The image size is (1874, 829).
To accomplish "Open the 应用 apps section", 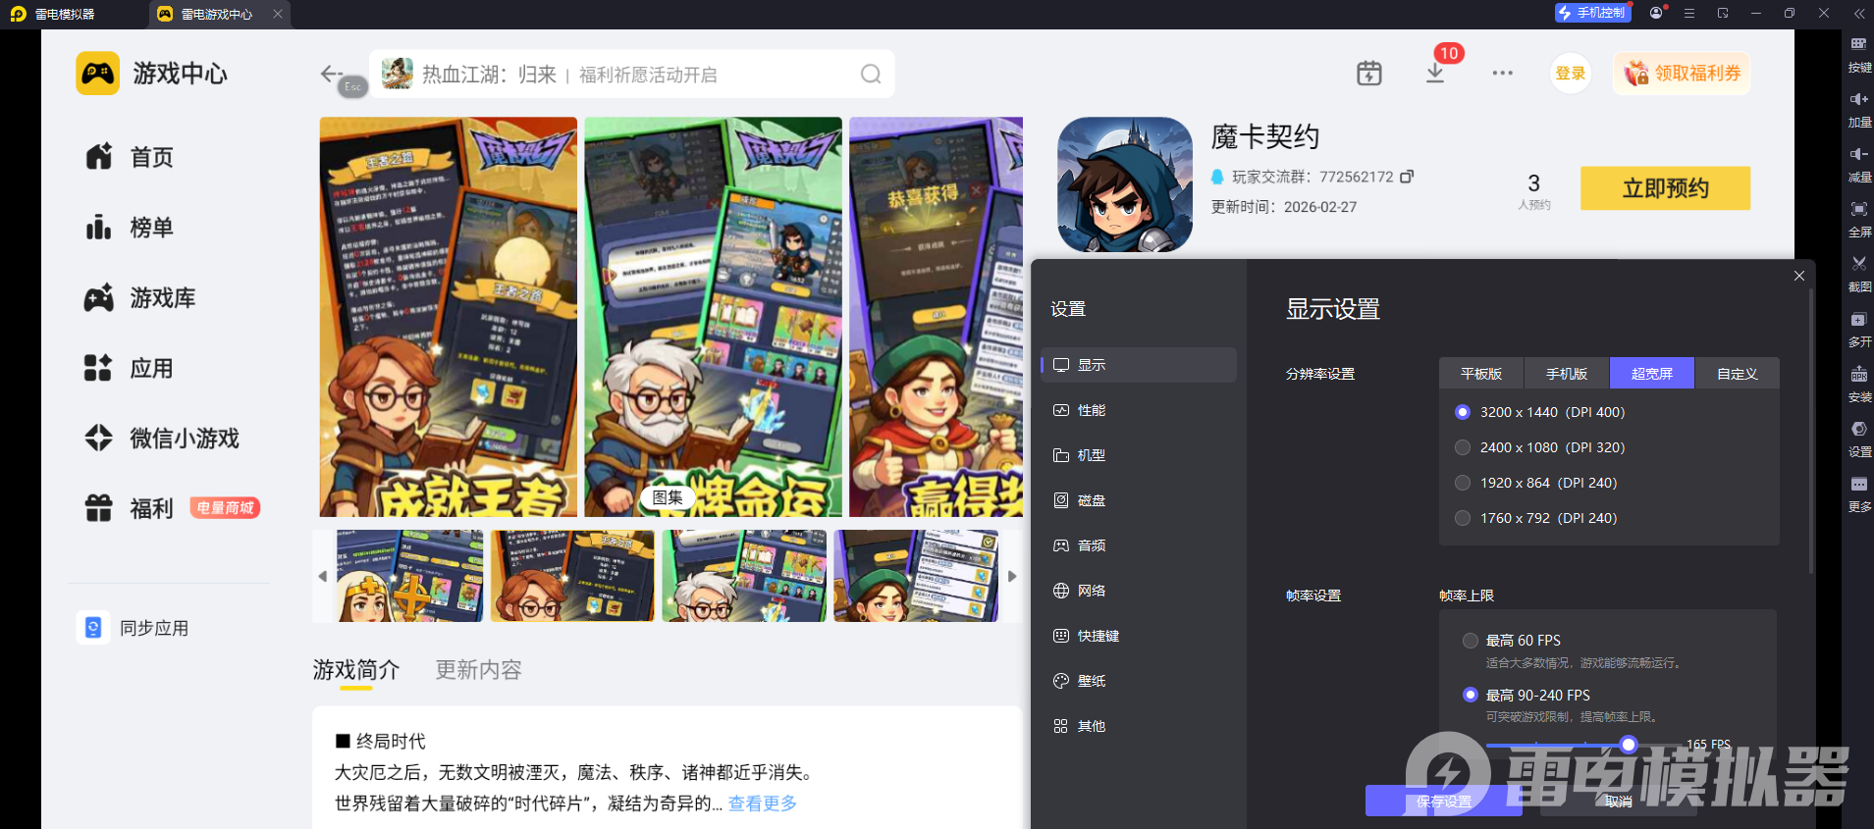I will pos(130,369).
